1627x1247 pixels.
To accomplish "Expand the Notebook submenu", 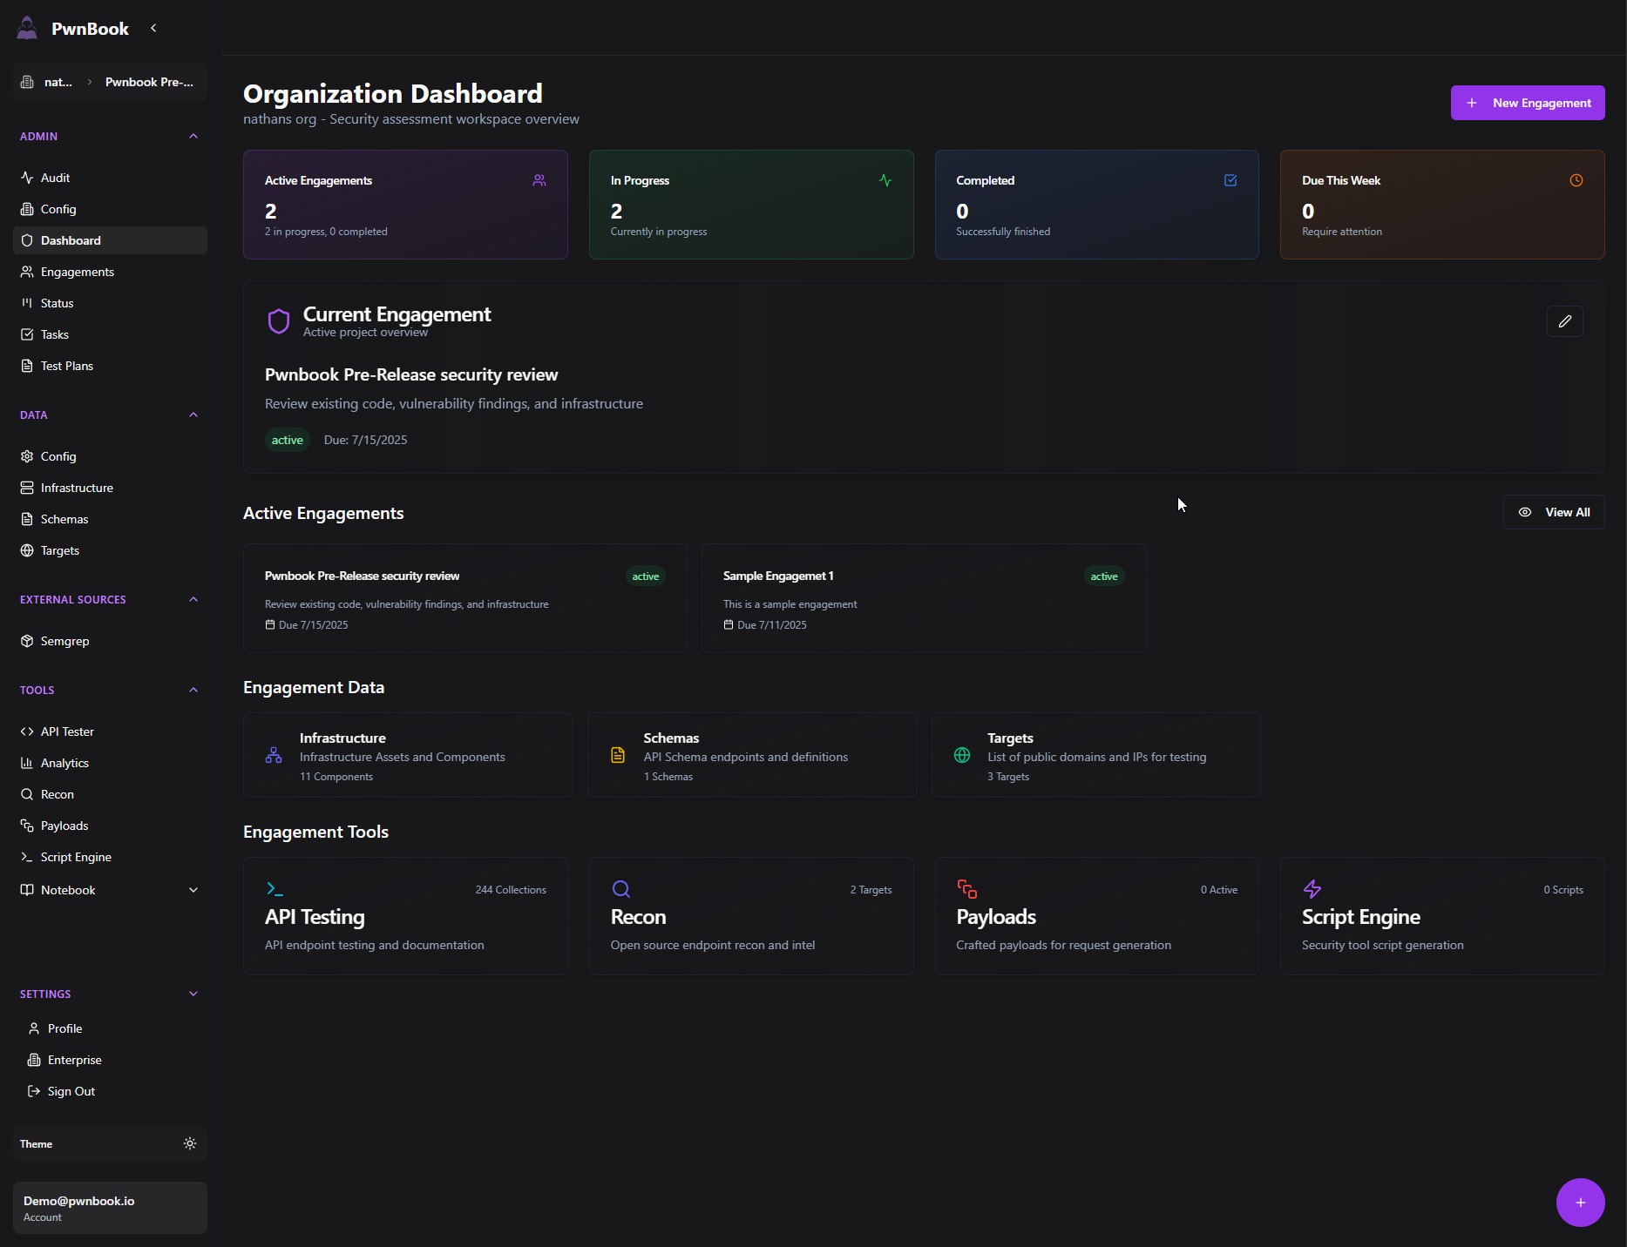I will [x=193, y=890].
